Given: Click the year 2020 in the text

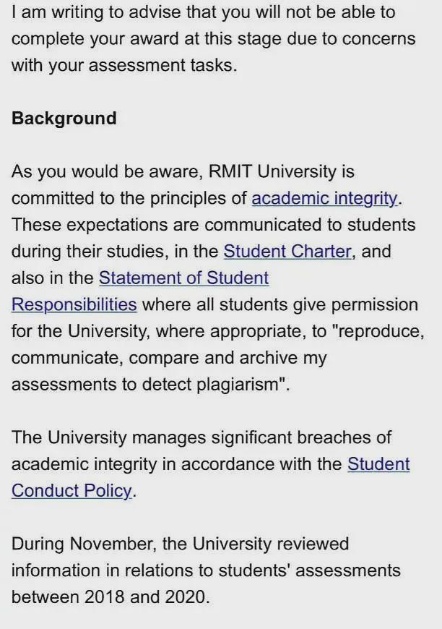Looking at the screenshot, I should [185, 597].
